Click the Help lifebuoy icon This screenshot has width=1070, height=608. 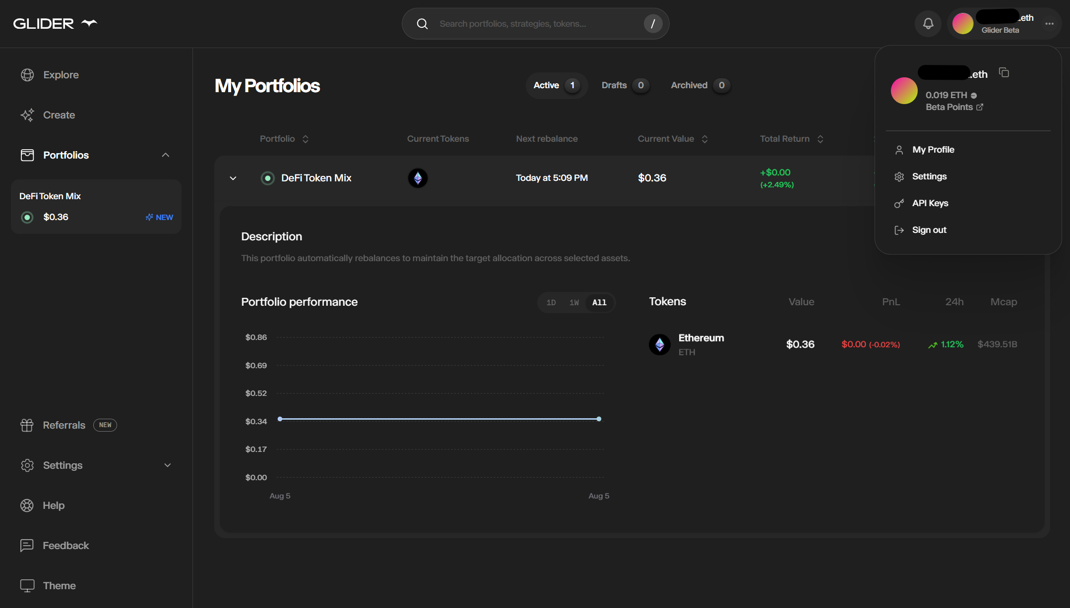click(x=27, y=505)
